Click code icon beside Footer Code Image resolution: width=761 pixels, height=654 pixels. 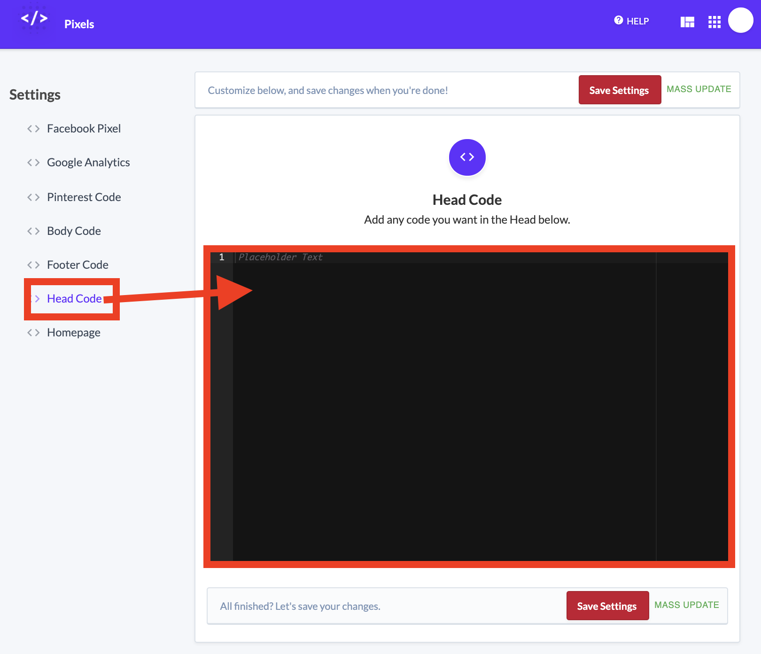pos(33,265)
